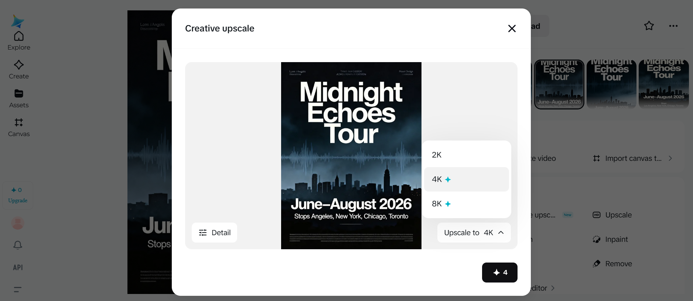Viewport: 693px width, 301px height.
Task: Open the user profile avatar
Action: (18, 223)
